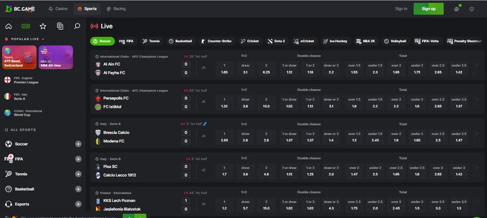The image size is (487, 218).
Task: Click the Sign in link
Action: click(402, 9)
